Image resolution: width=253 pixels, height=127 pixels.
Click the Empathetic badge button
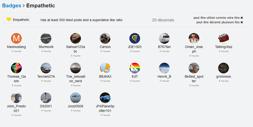click(18, 20)
